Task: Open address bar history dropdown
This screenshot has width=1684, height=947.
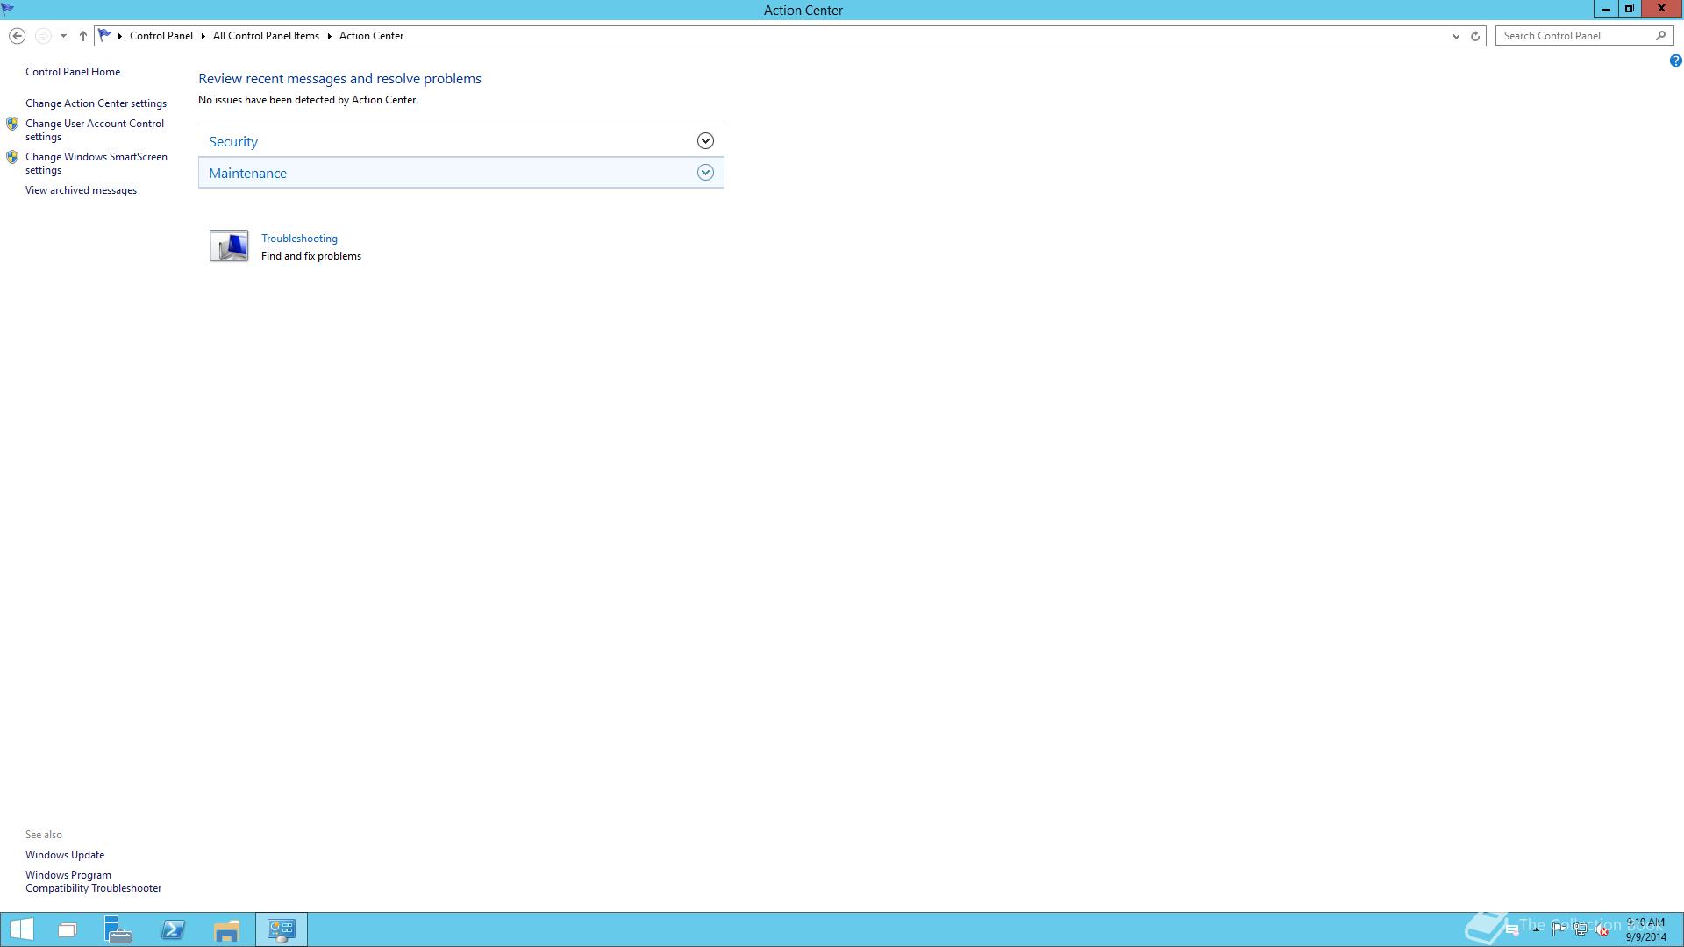Action: (x=1456, y=36)
